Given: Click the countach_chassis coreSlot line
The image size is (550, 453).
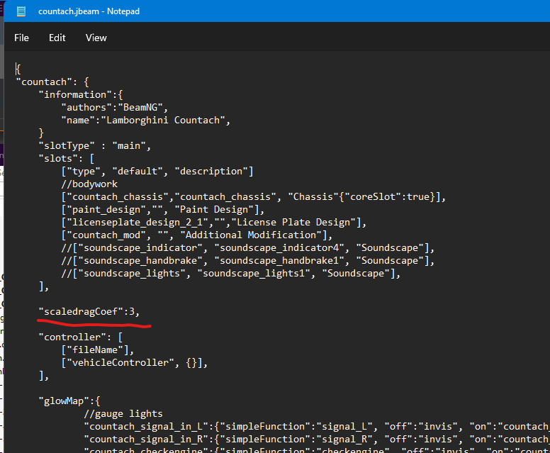Looking at the screenshot, I should point(254,197).
